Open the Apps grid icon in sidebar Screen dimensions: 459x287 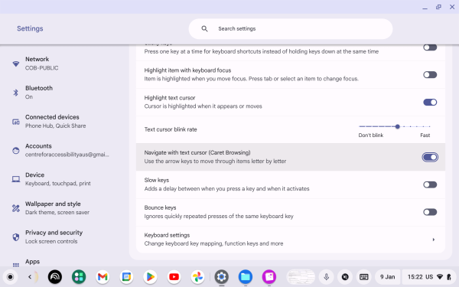click(x=16, y=265)
